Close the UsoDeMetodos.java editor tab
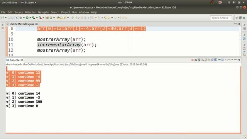Image resolution: width=247 pixels, height=139 pixels. click(37, 24)
